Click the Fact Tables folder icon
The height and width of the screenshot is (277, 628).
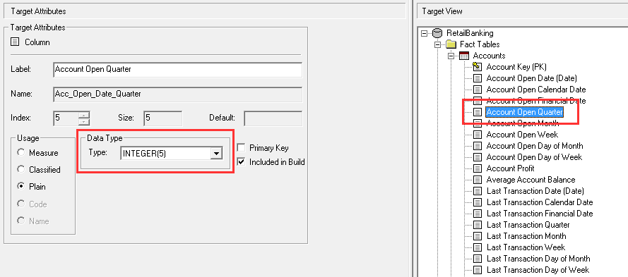coord(451,44)
